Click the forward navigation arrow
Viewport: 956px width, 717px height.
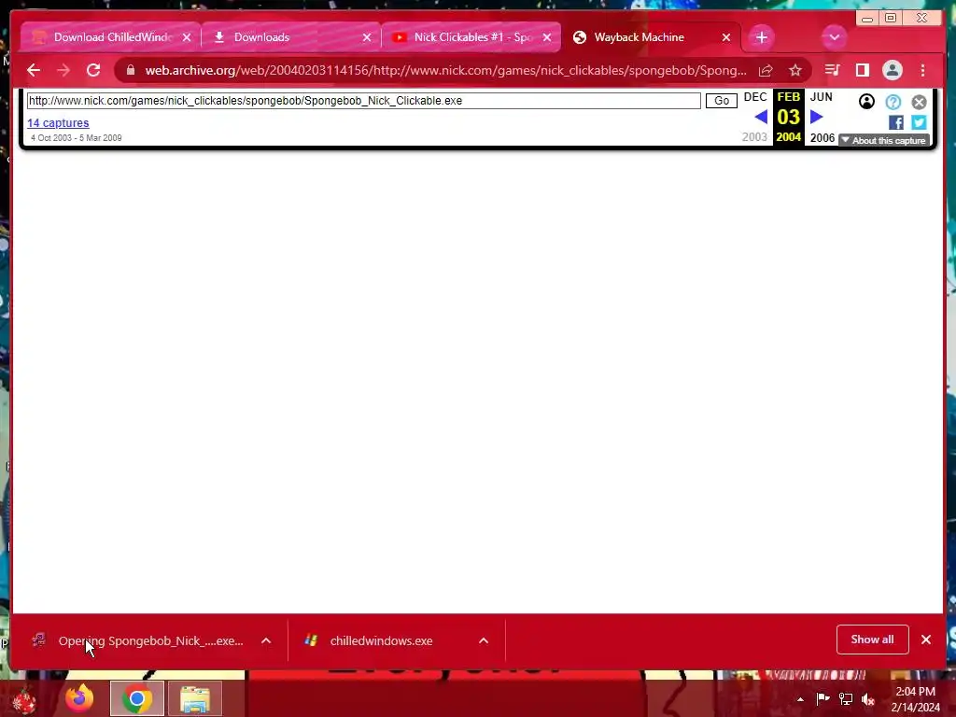63,70
